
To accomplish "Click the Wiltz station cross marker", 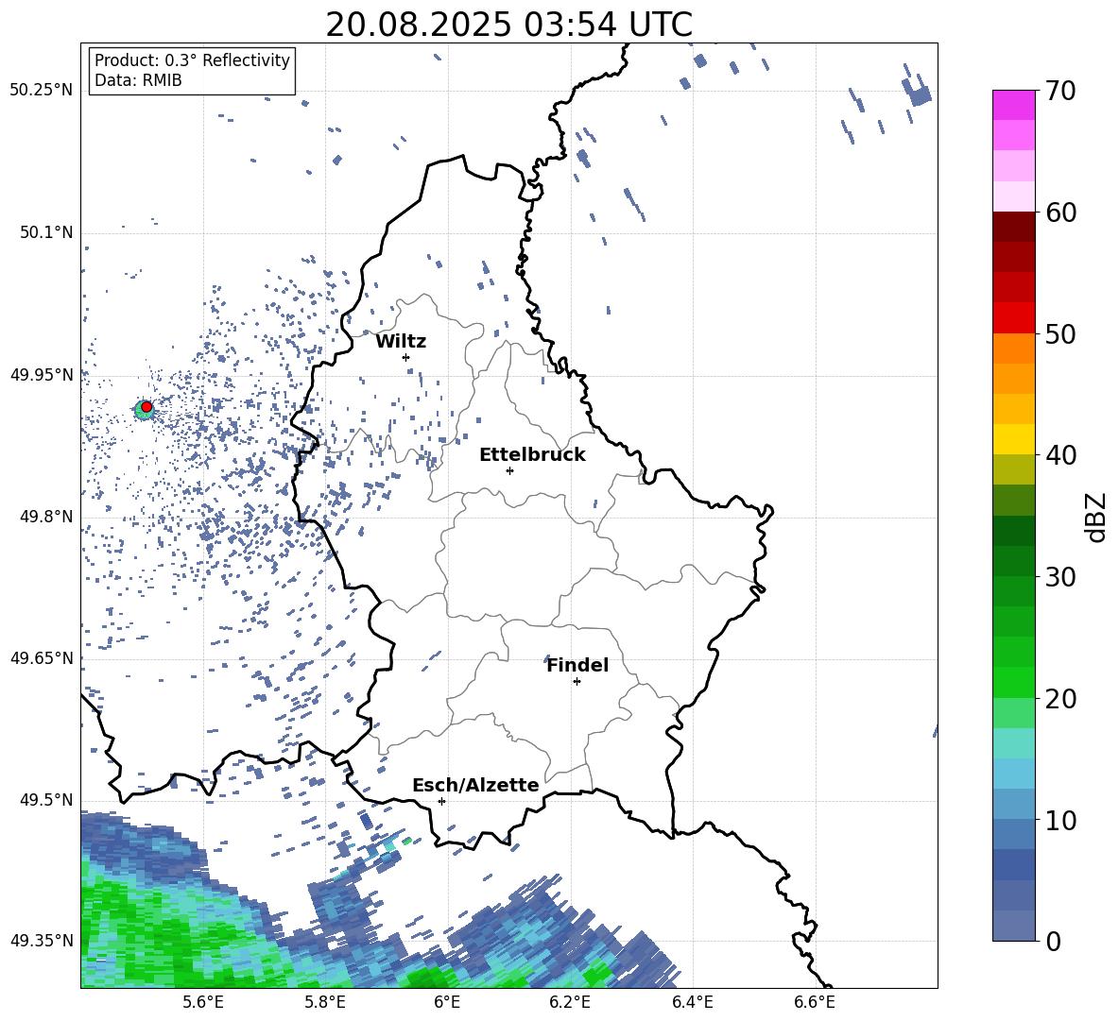I will pyautogui.click(x=406, y=357).
